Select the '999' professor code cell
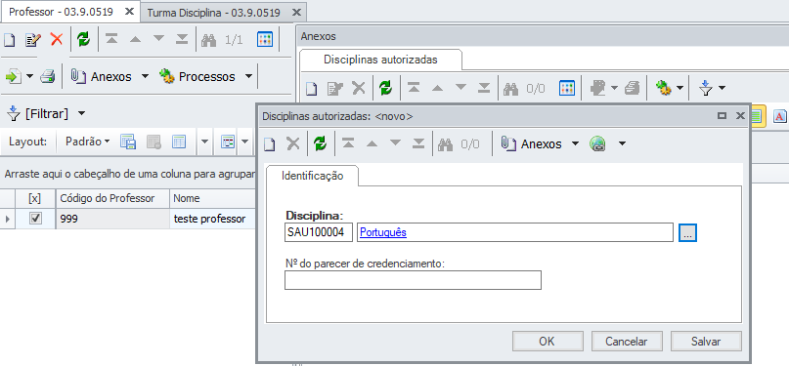Screen dimensions: 789x366 [112, 219]
